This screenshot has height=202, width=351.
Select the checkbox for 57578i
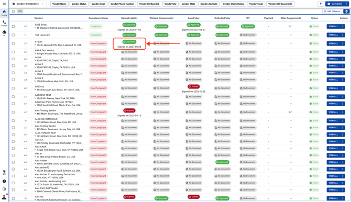tap(13, 43)
